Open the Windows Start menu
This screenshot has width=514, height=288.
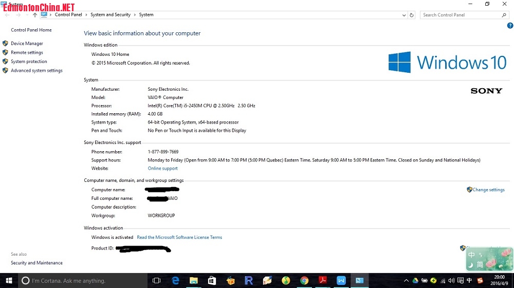click(9, 280)
